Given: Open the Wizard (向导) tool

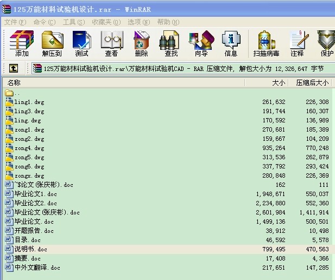Looking at the screenshot, I should click(x=201, y=43).
